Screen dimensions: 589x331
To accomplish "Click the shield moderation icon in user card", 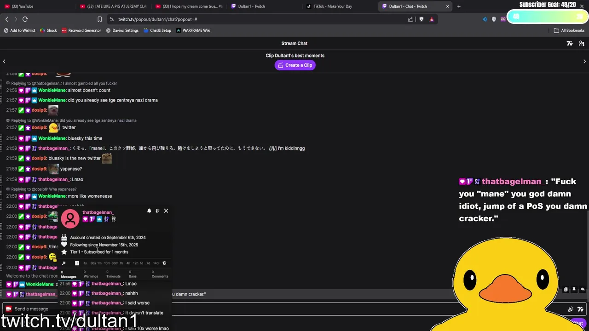I will (164, 263).
